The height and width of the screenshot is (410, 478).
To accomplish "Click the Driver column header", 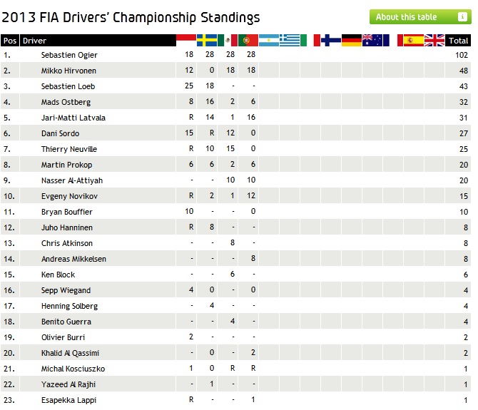I will [35, 41].
